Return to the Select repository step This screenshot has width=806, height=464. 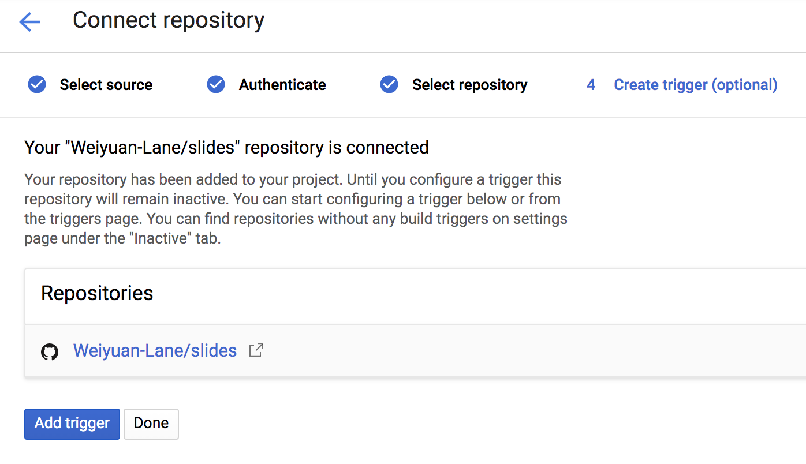(469, 85)
